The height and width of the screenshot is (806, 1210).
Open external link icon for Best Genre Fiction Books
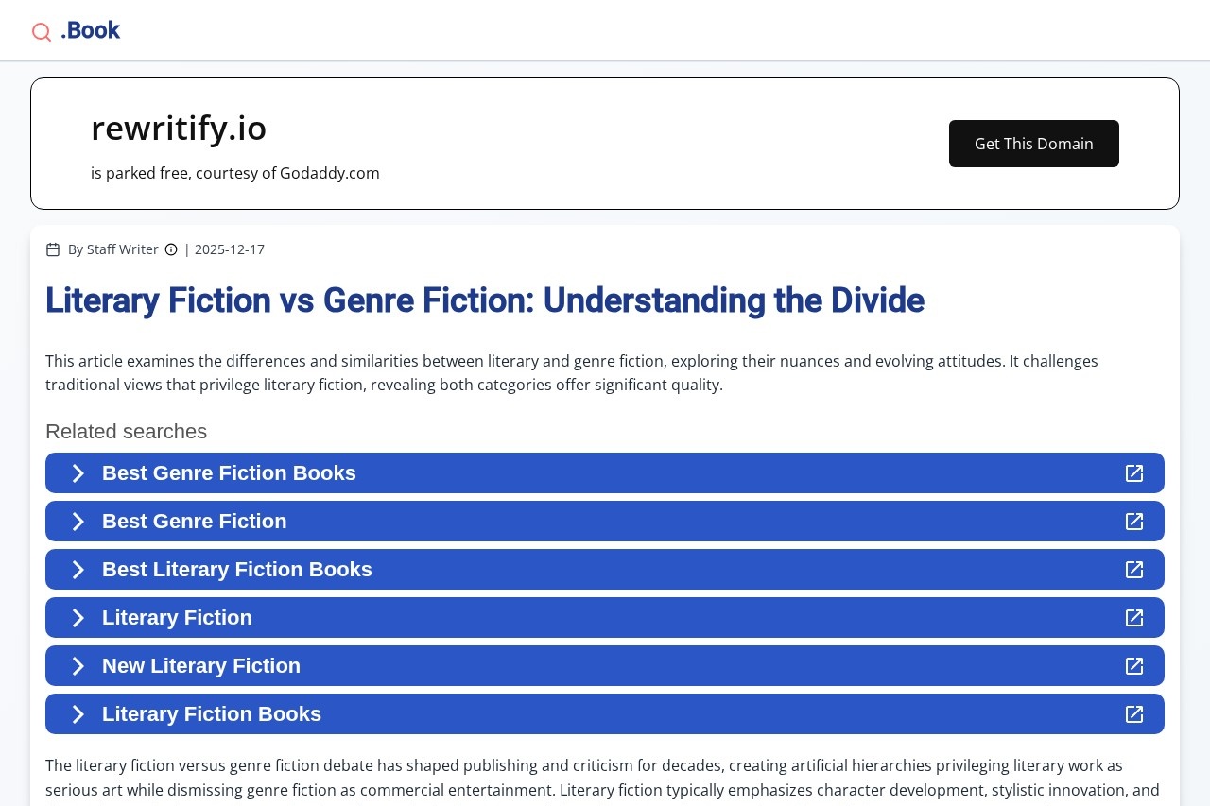click(1134, 473)
